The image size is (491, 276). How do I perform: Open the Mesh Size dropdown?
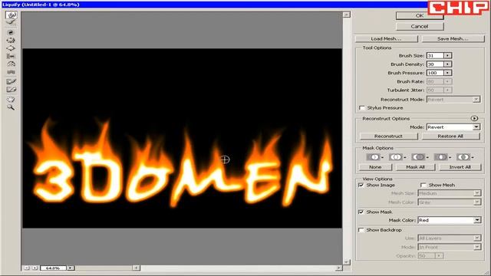(450, 193)
